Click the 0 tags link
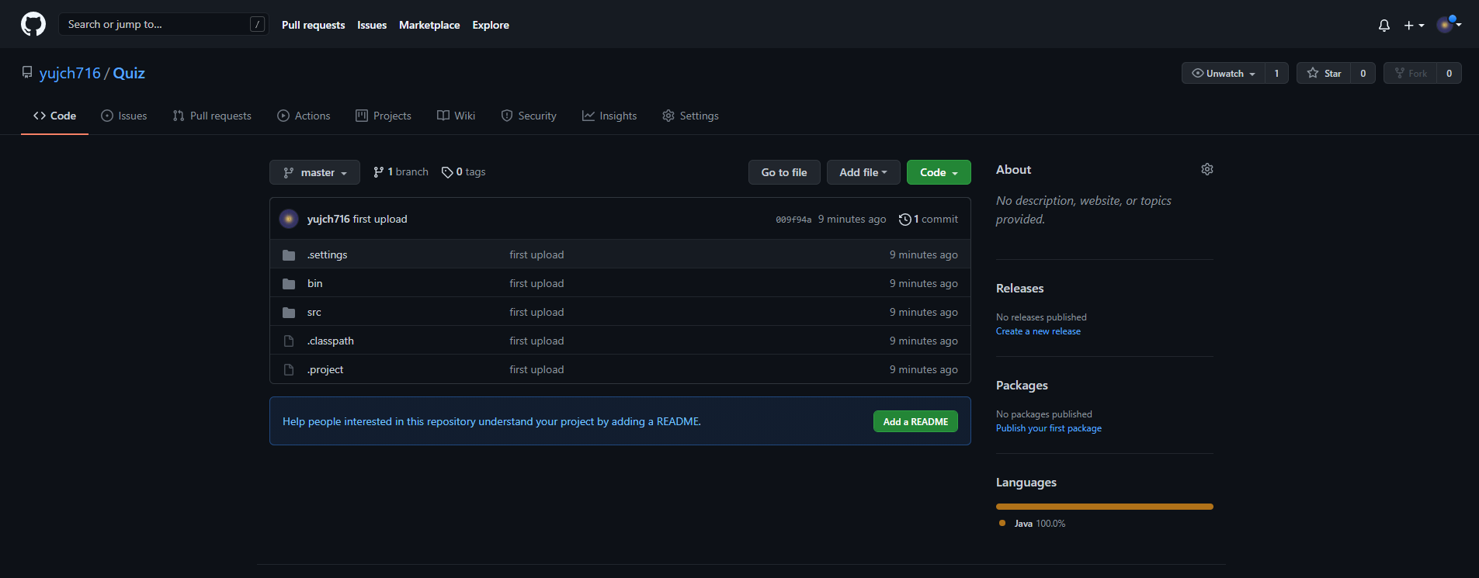The image size is (1479, 578). (x=463, y=172)
